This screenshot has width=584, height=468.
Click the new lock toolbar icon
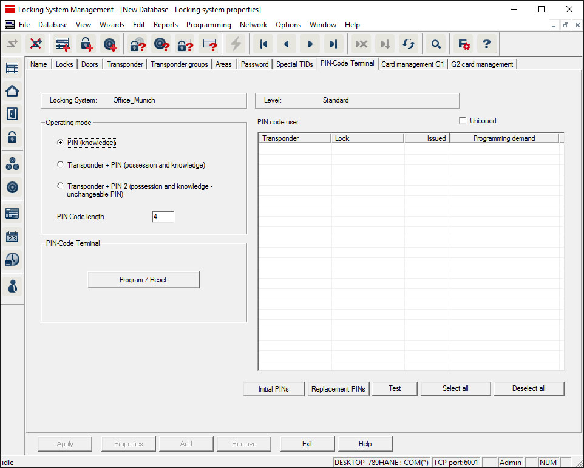click(87, 44)
